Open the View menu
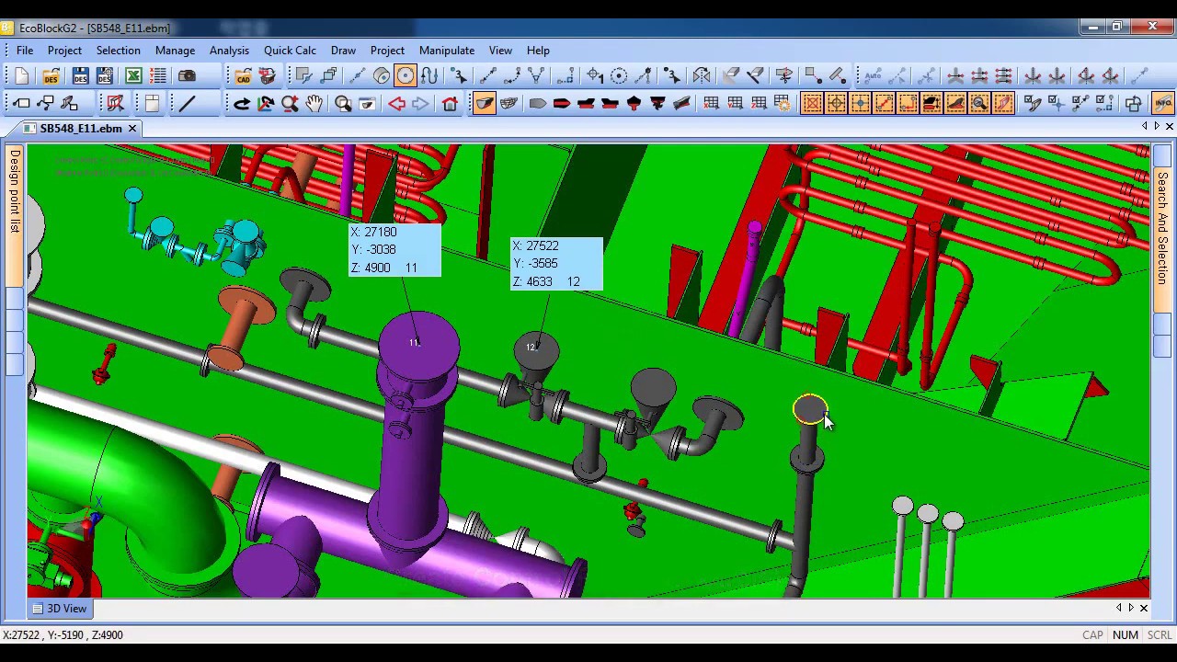This screenshot has width=1177, height=662. tap(500, 51)
